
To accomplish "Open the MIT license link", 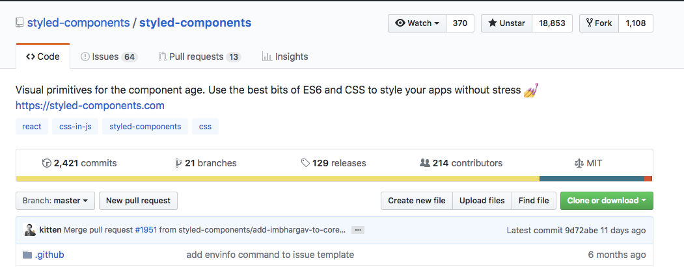I will (588, 163).
